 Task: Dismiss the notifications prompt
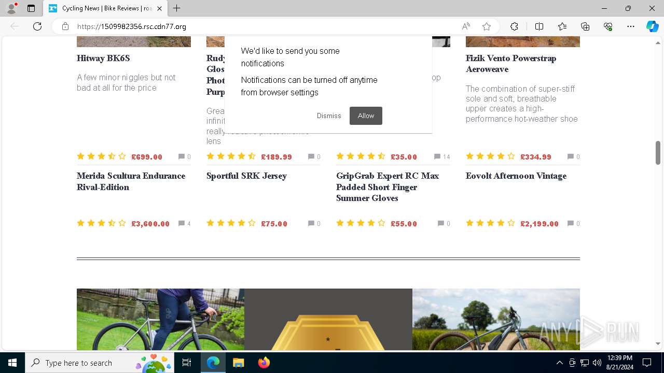(329, 116)
